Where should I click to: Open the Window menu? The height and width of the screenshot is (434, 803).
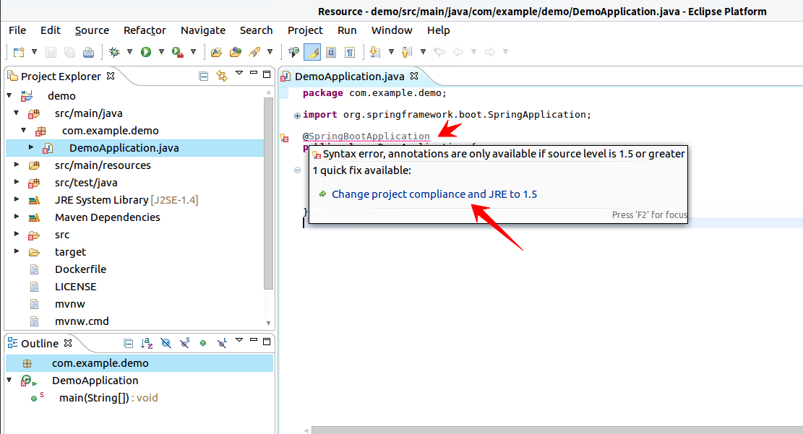coord(392,30)
